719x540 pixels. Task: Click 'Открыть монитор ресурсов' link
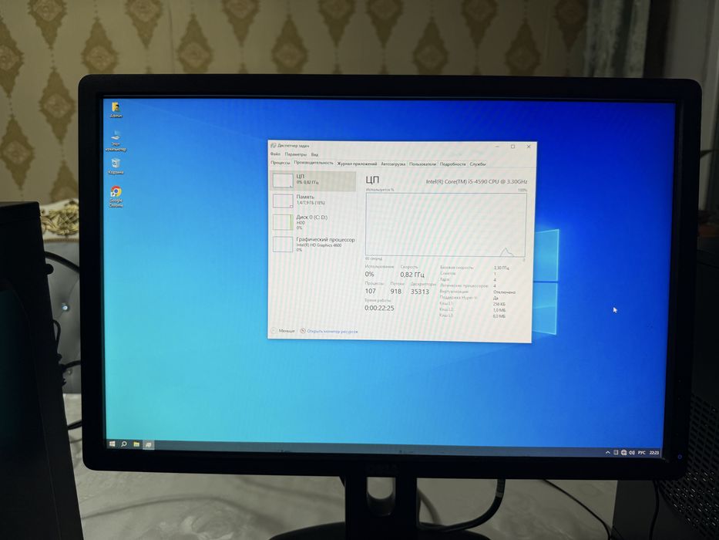point(332,331)
